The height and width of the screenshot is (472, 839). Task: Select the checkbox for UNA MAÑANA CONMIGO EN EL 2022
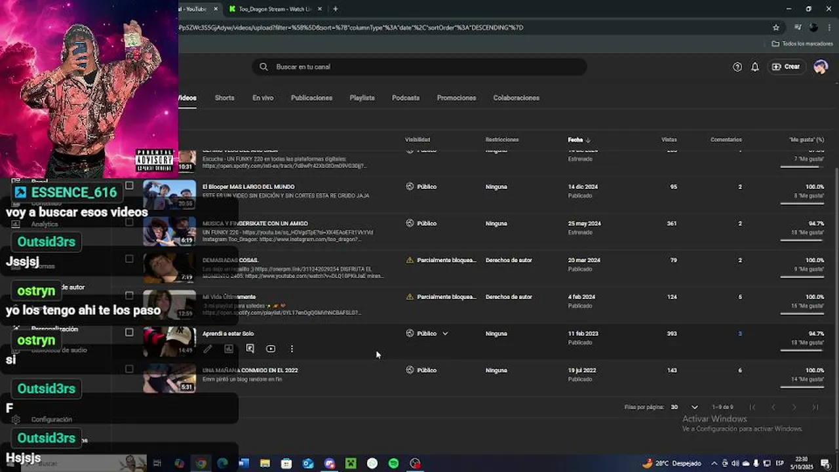(x=129, y=369)
